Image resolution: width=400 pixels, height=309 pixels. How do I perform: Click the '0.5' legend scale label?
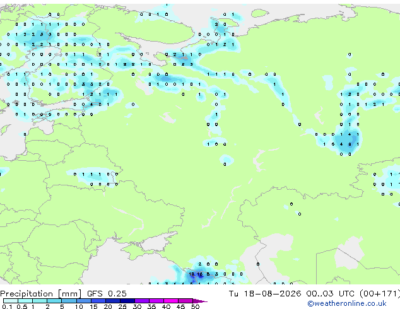click(x=21, y=306)
